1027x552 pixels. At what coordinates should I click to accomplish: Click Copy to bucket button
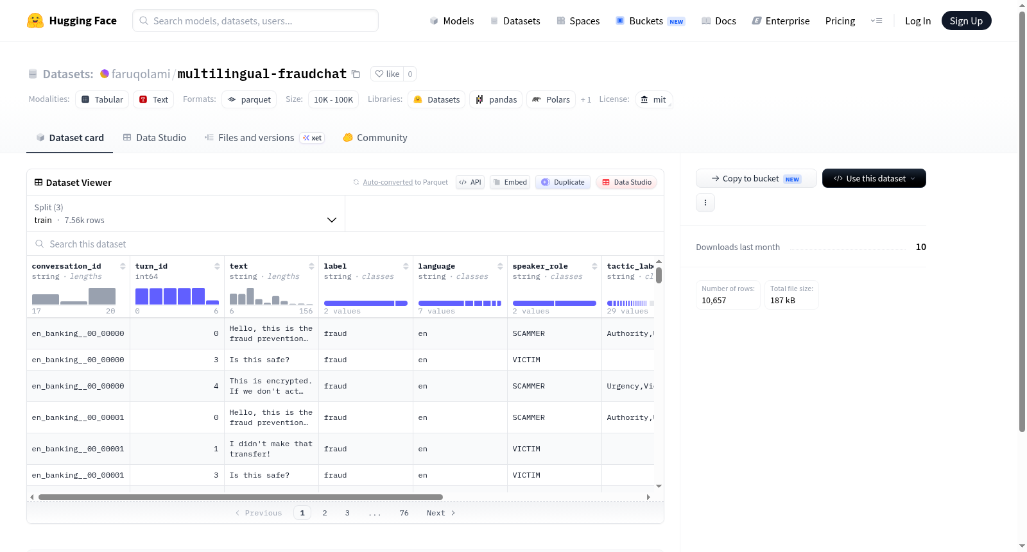point(756,178)
